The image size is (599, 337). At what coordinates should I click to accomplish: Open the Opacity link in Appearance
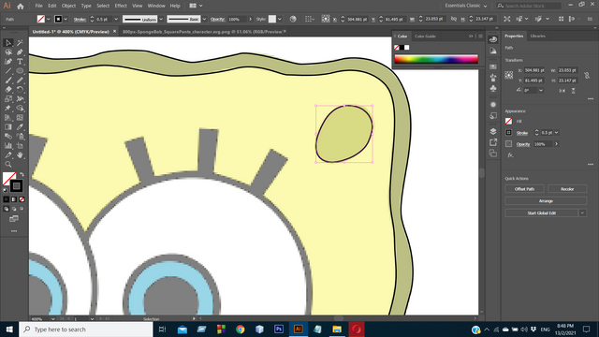click(x=523, y=144)
